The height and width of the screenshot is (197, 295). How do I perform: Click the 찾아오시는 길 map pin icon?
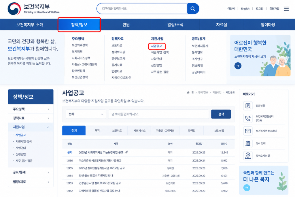pyautogui.click(x=248, y=156)
